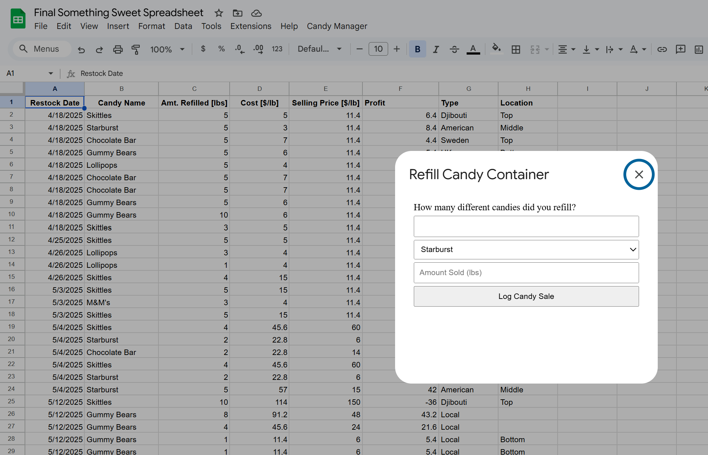Click the Log Candy Sale button

click(x=526, y=296)
